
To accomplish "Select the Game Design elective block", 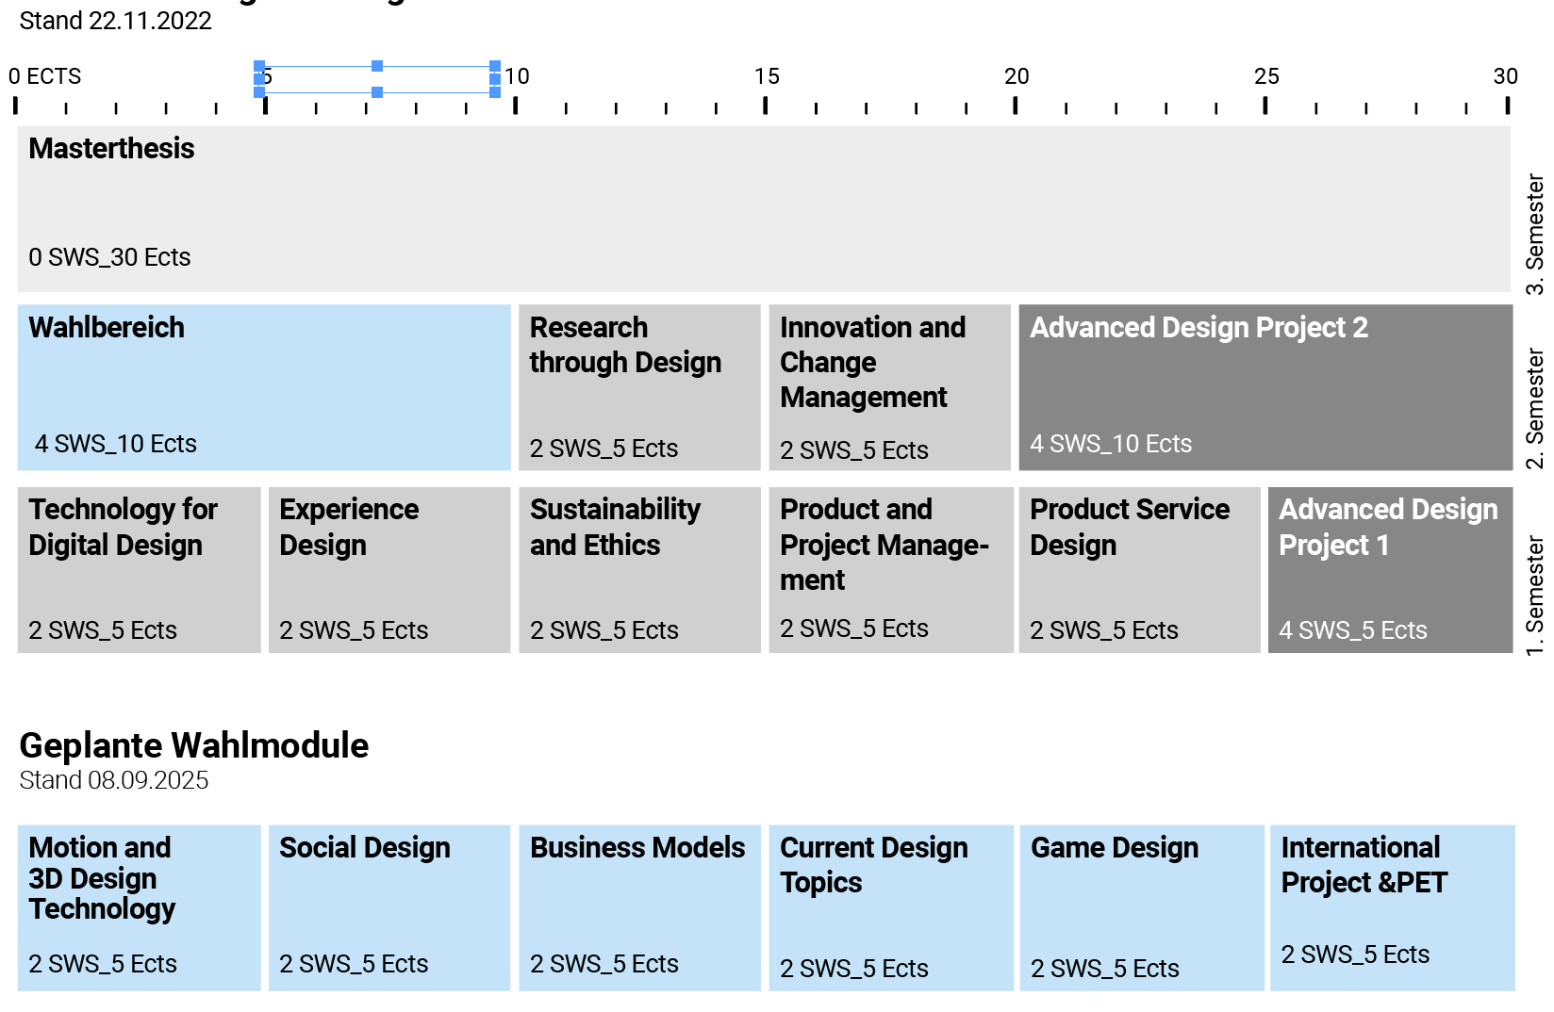I will click(x=1141, y=907).
